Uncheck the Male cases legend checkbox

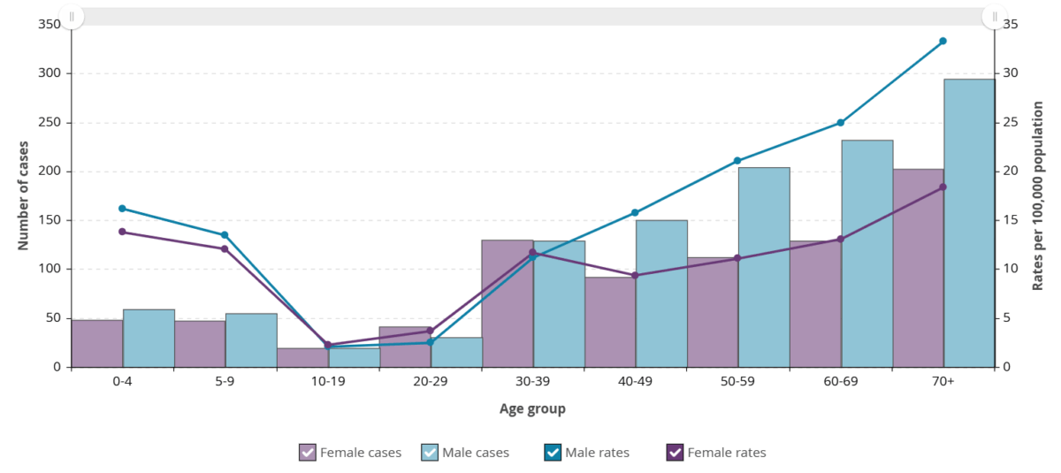(x=430, y=453)
